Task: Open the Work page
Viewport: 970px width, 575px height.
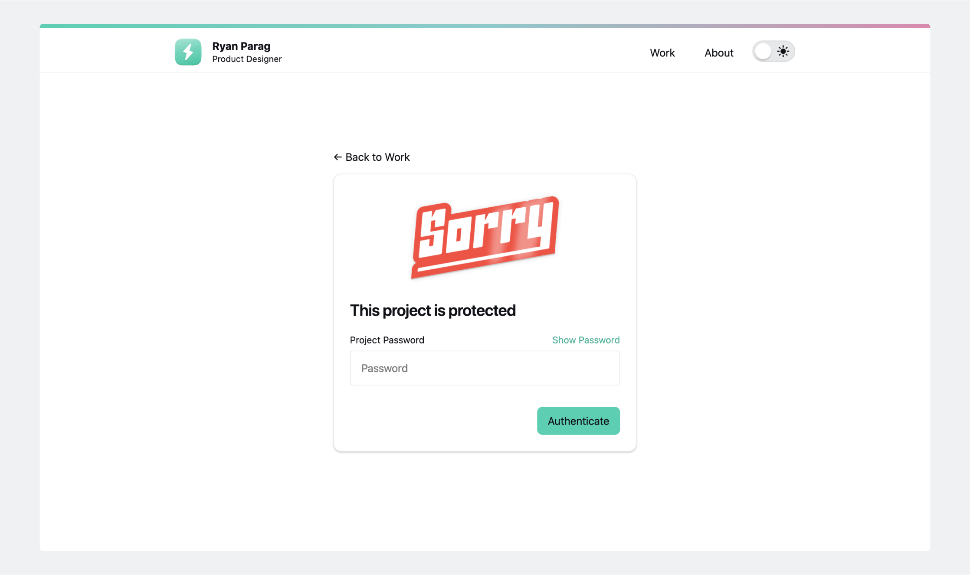Action: (662, 52)
